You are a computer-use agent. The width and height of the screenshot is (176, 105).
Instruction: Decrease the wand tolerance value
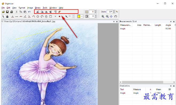(x=73, y=17)
